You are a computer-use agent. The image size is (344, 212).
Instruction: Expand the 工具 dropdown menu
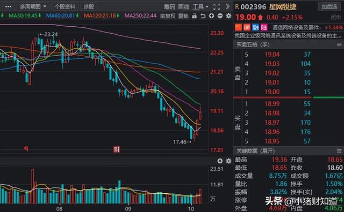coord(200,7)
